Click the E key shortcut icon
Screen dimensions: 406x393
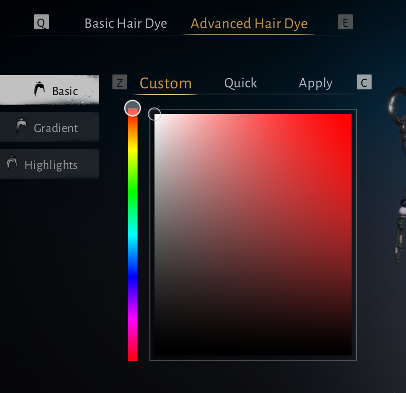[x=345, y=22]
